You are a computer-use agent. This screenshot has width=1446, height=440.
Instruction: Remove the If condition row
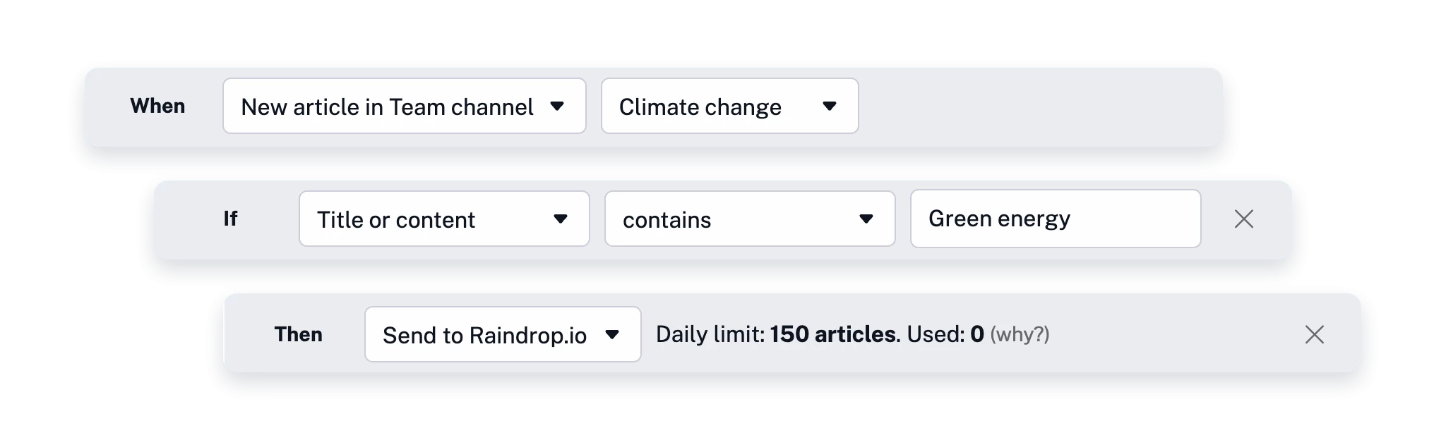click(1243, 219)
